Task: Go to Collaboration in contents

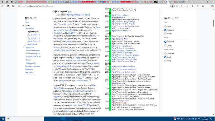Action: (31, 63)
